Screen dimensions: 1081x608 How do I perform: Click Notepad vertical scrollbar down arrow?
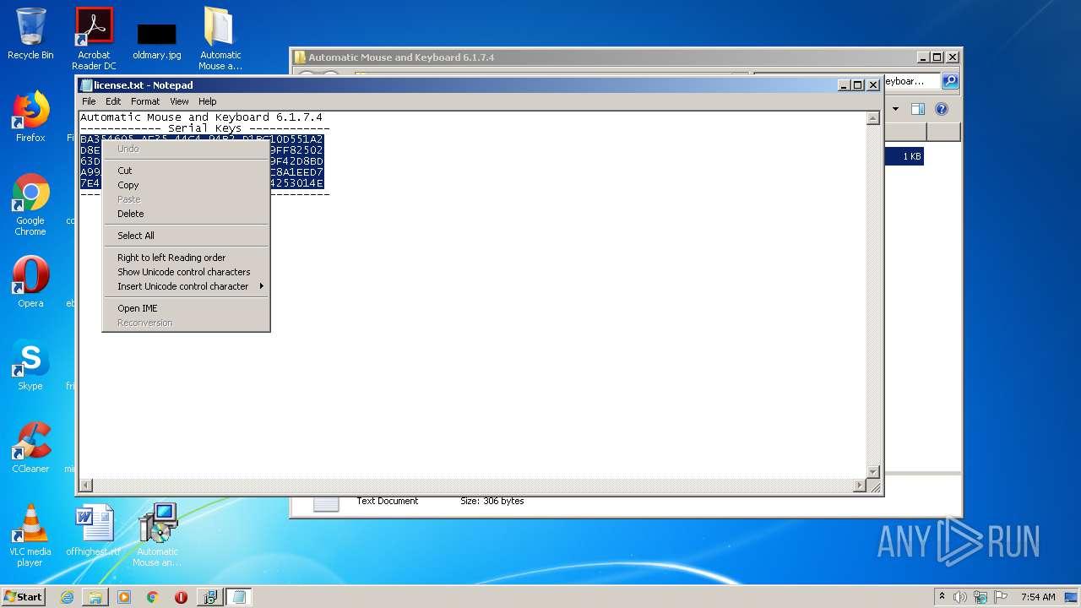click(873, 472)
